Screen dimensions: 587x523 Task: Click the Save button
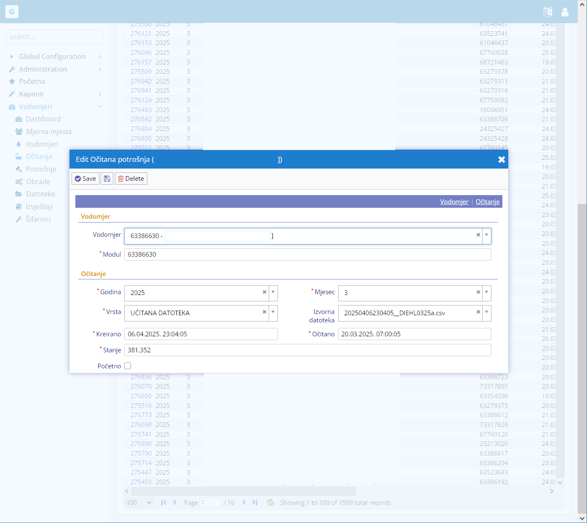(x=85, y=179)
